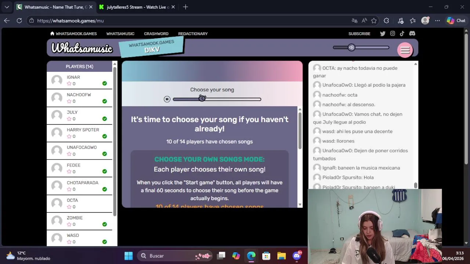Click the room code DIKV badge
The image size is (470, 264).
point(151,47)
